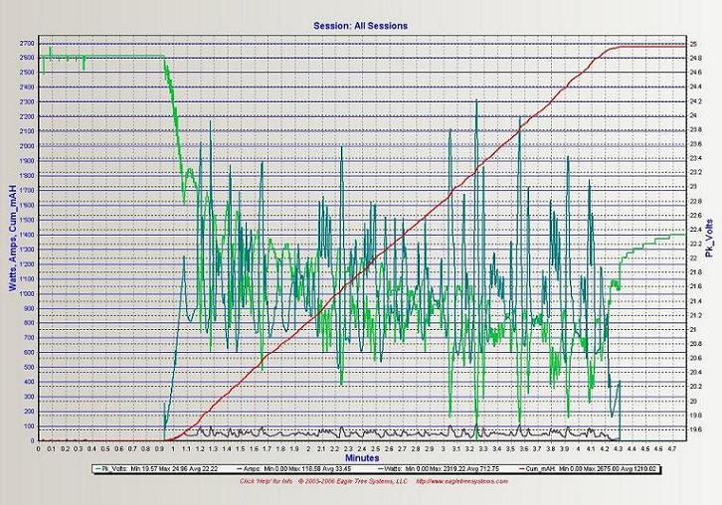Click the 25 tick on right axis
The width and height of the screenshot is (722, 505).
coord(694,45)
